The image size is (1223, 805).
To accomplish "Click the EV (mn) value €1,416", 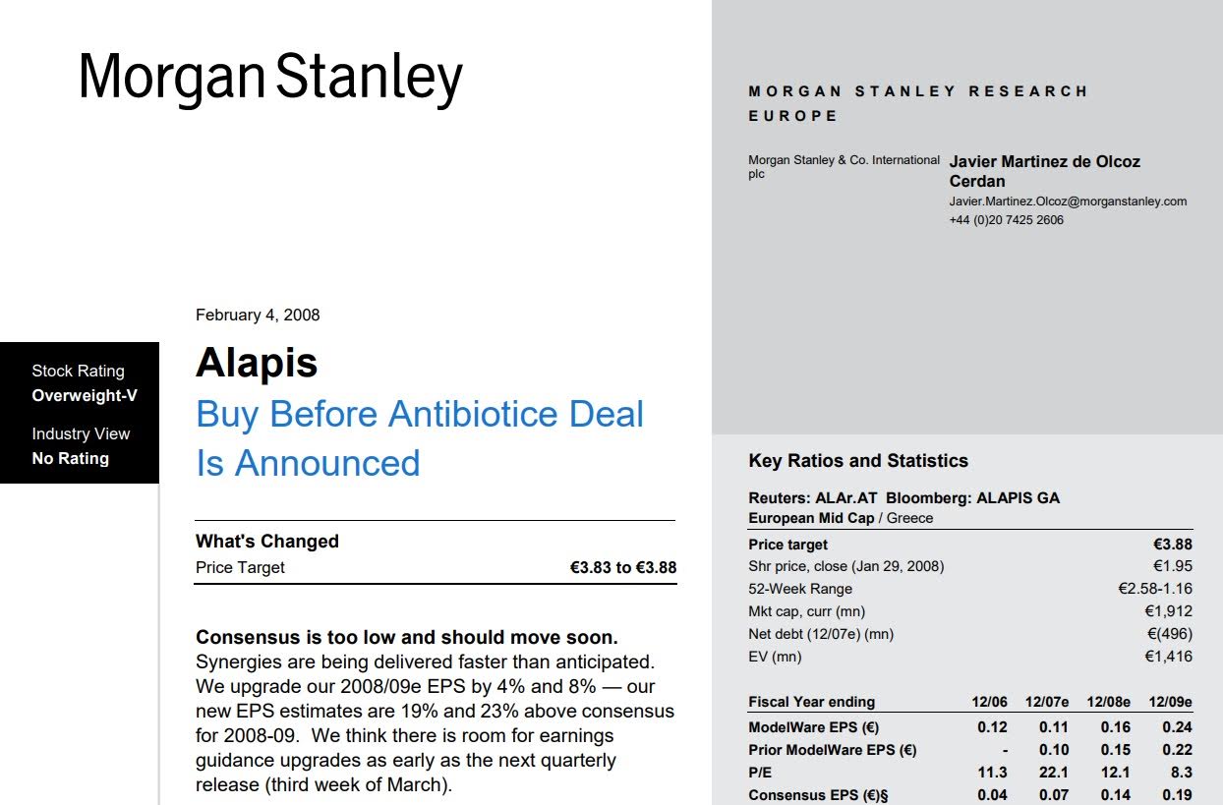I will coord(1168,657).
